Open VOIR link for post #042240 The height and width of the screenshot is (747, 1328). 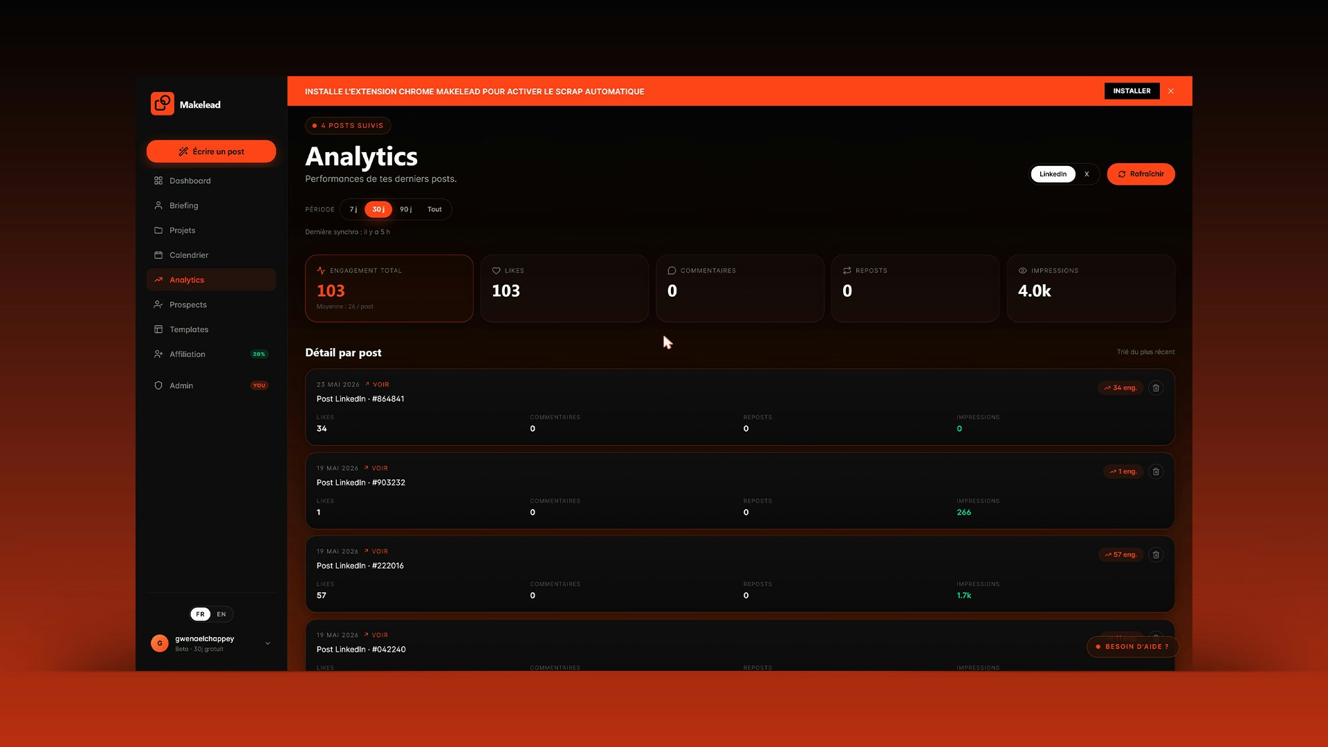pyautogui.click(x=376, y=635)
